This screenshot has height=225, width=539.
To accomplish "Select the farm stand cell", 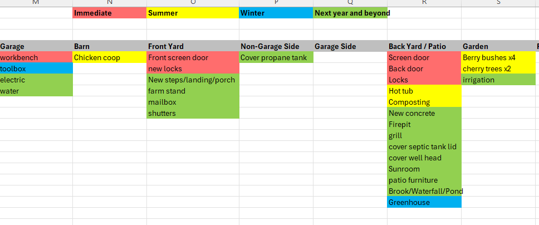I will pos(193,91).
